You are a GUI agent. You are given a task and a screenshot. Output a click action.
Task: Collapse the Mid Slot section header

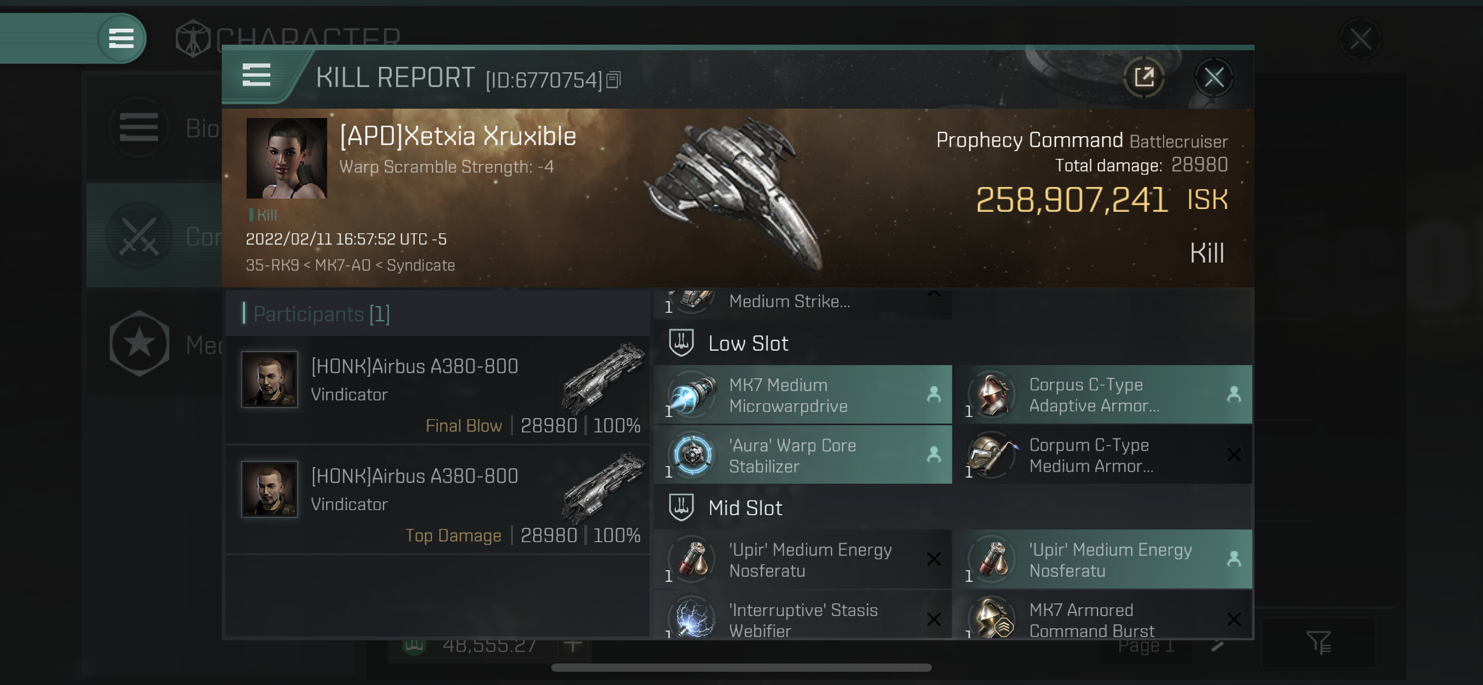(x=744, y=509)
